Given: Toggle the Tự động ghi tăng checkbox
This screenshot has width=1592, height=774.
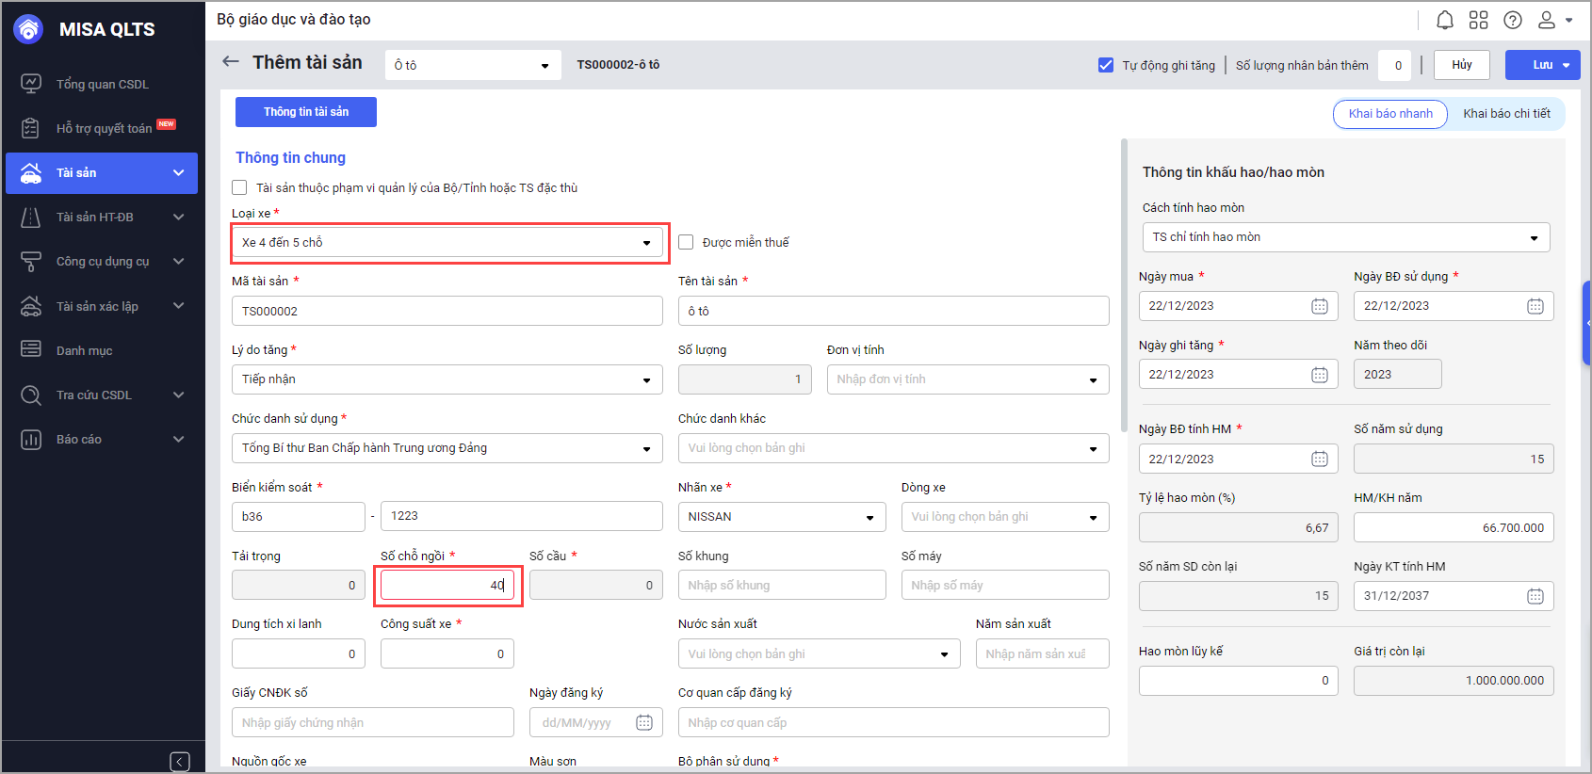Looking at the screenshot, I should (x=1106, y=65).
